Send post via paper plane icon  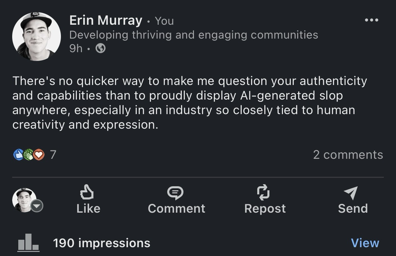(351, 193)
